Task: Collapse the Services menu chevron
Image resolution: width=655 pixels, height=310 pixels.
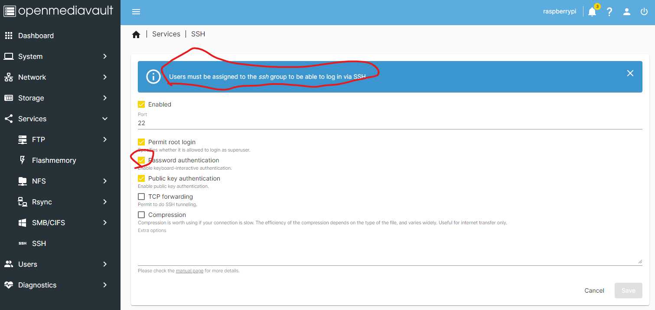Action: coord(105,119)
